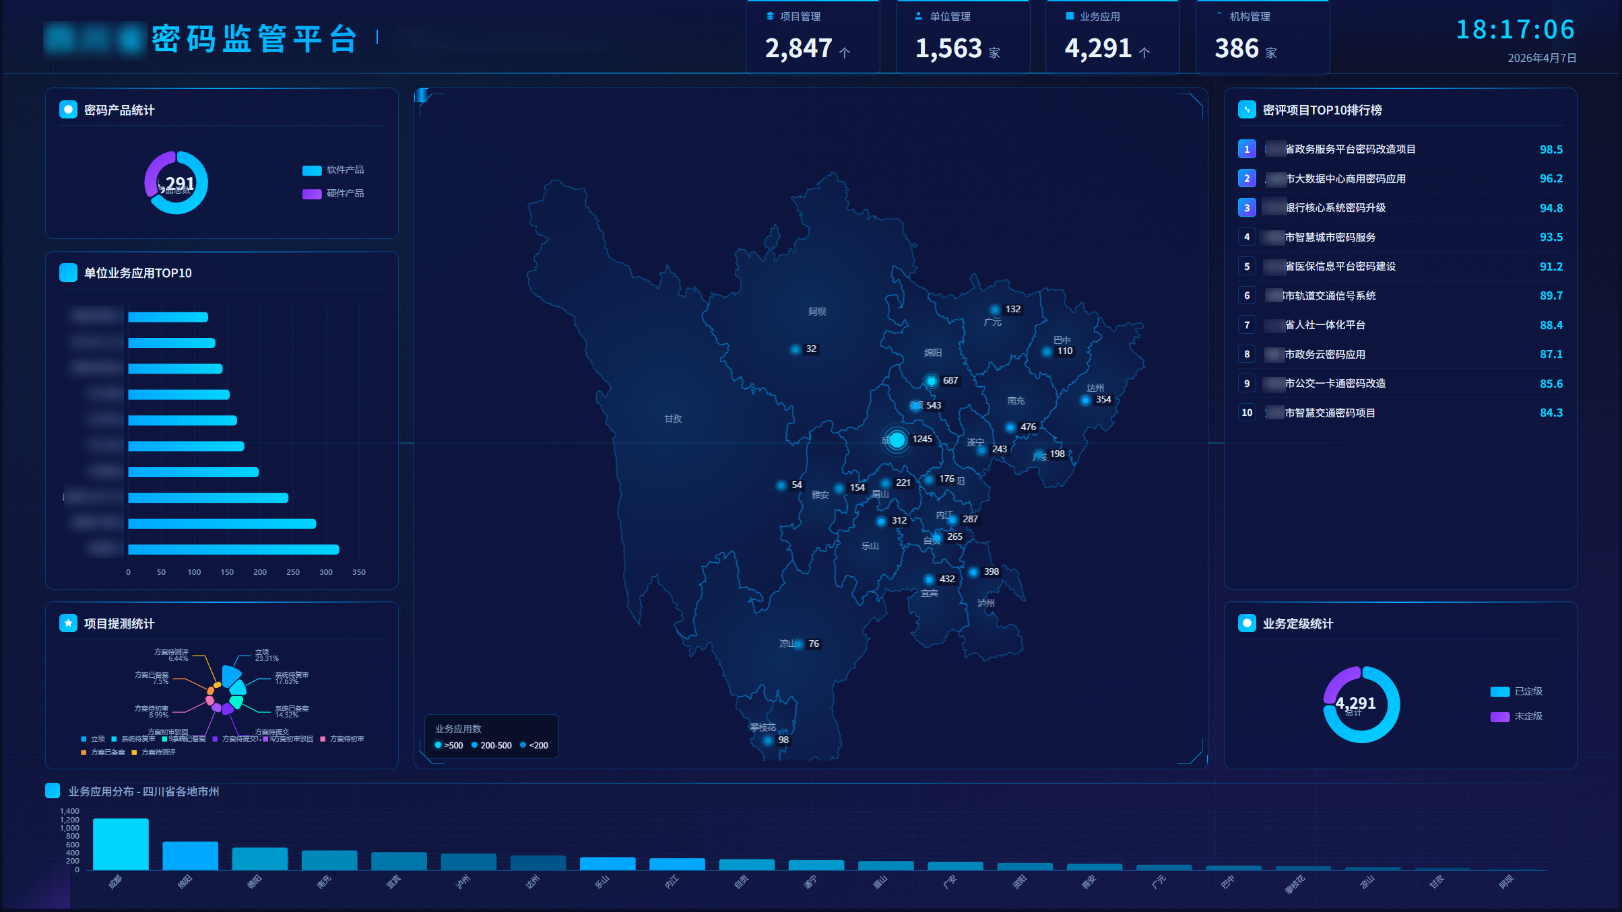Click the 单位业务应用TOP10 panel icon

click(x=68, y=273)
